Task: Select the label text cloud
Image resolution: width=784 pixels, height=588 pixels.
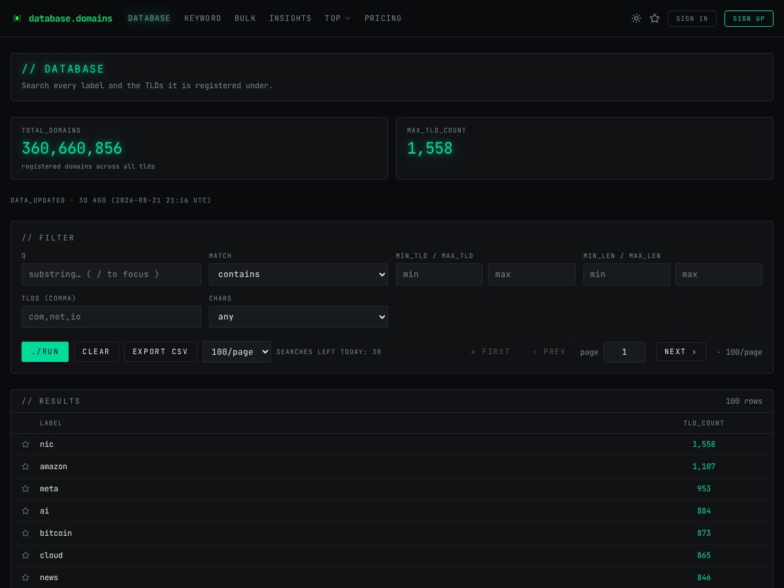Action: 51,555
